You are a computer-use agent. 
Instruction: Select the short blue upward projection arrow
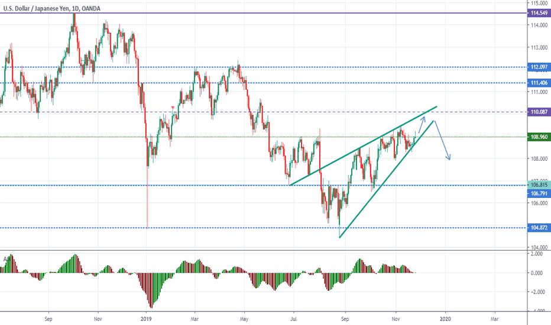pyautogui.click(x=422, y=123)
